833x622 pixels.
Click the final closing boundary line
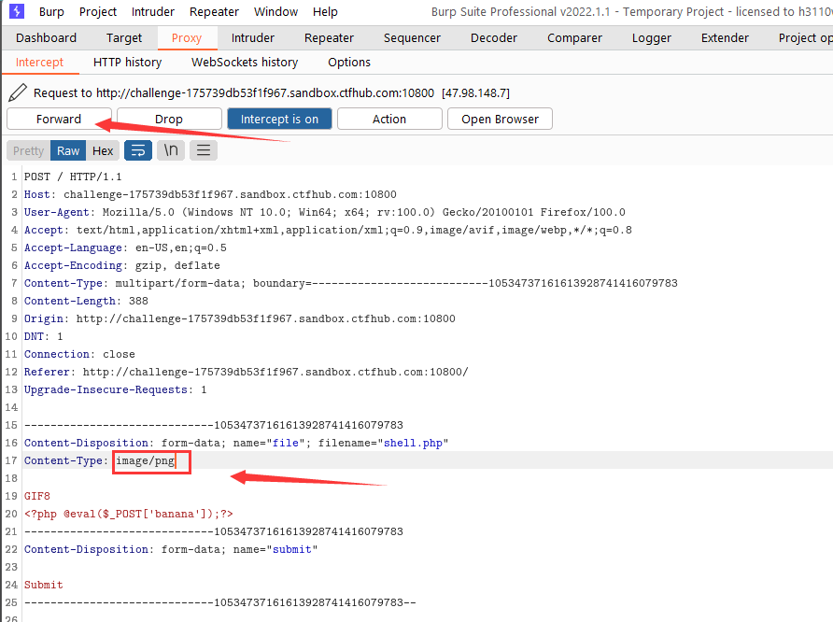tap(220, 603)
